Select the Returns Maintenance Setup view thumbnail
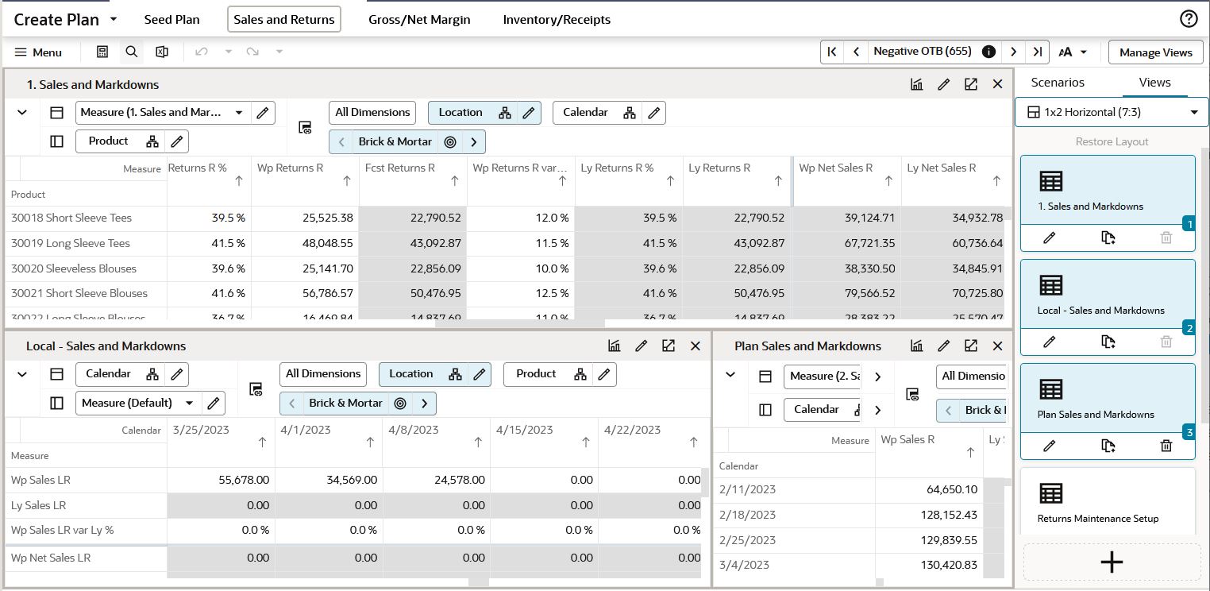The width and height of the screenshot is (1210, 591). coord(1108,502)
